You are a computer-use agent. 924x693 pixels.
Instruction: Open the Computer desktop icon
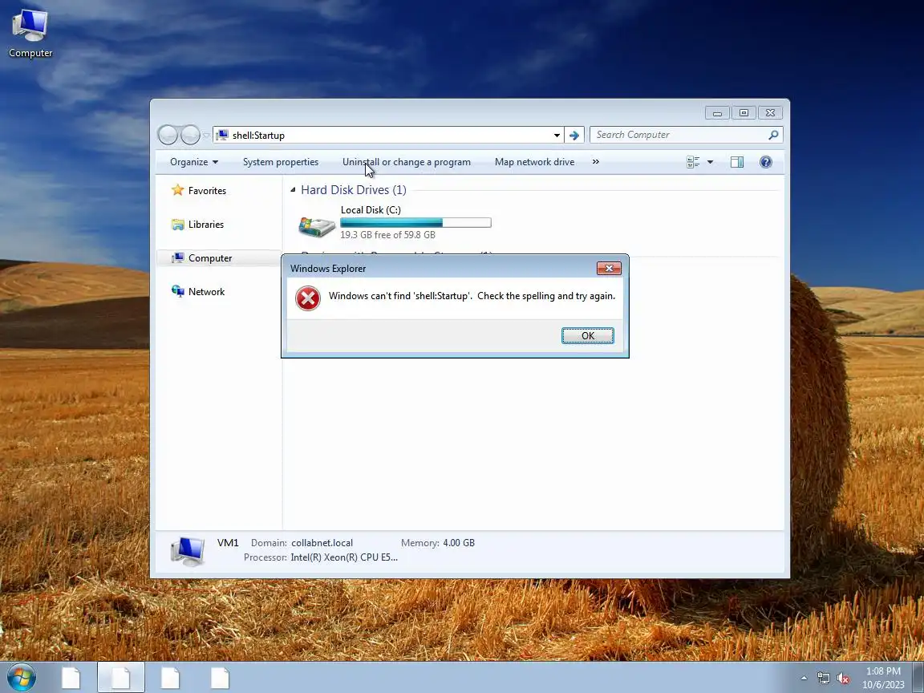(30, 34)
